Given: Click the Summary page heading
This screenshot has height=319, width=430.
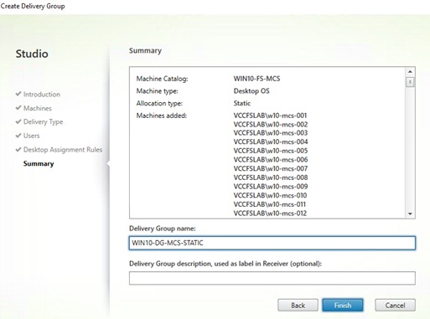Looking at the screenshot, I should [145, 51].
